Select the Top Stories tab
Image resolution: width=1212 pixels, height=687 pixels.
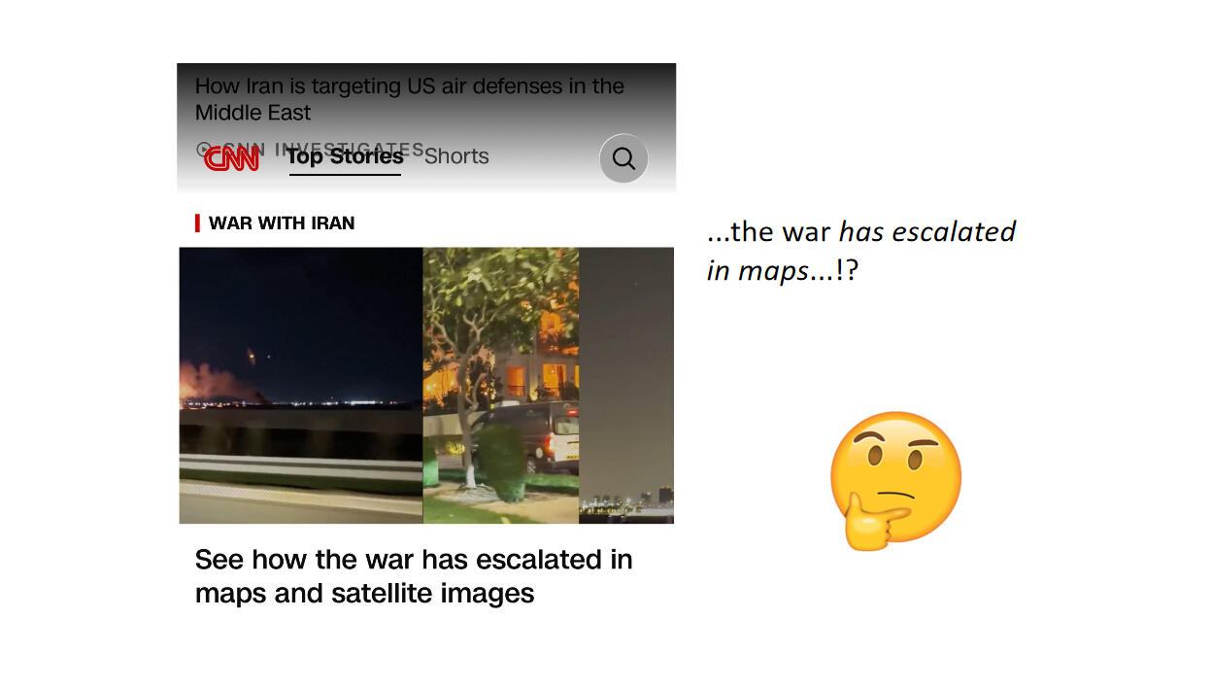click(345, 156)
